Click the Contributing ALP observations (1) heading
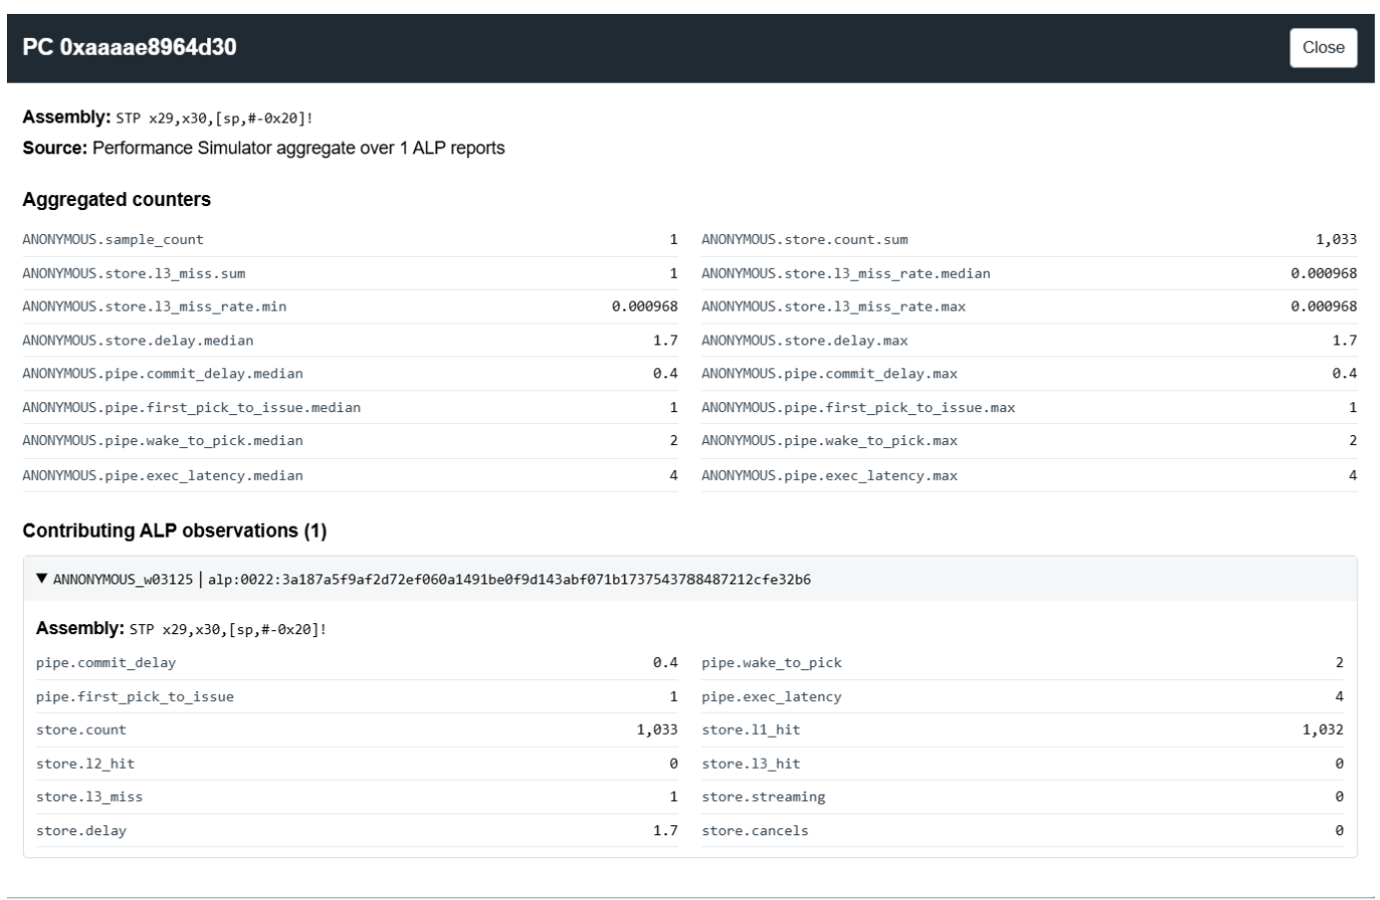Image resolution: width=1380 pixels, height=900 pixels. point(174,531)
